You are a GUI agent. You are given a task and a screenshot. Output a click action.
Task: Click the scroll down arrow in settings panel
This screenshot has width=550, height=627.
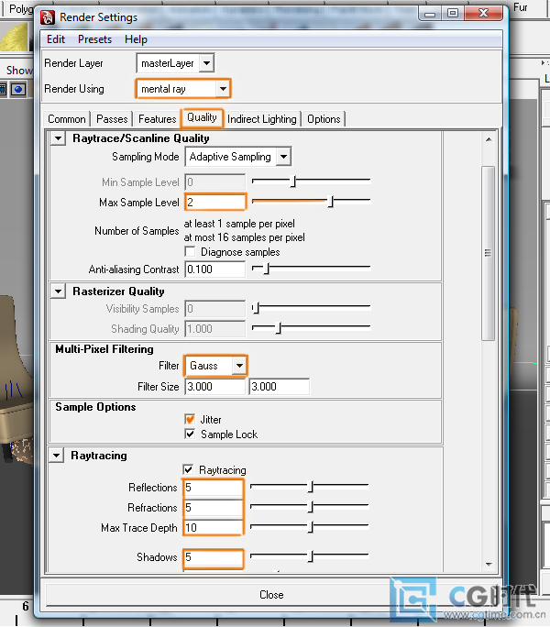[489, 565]
